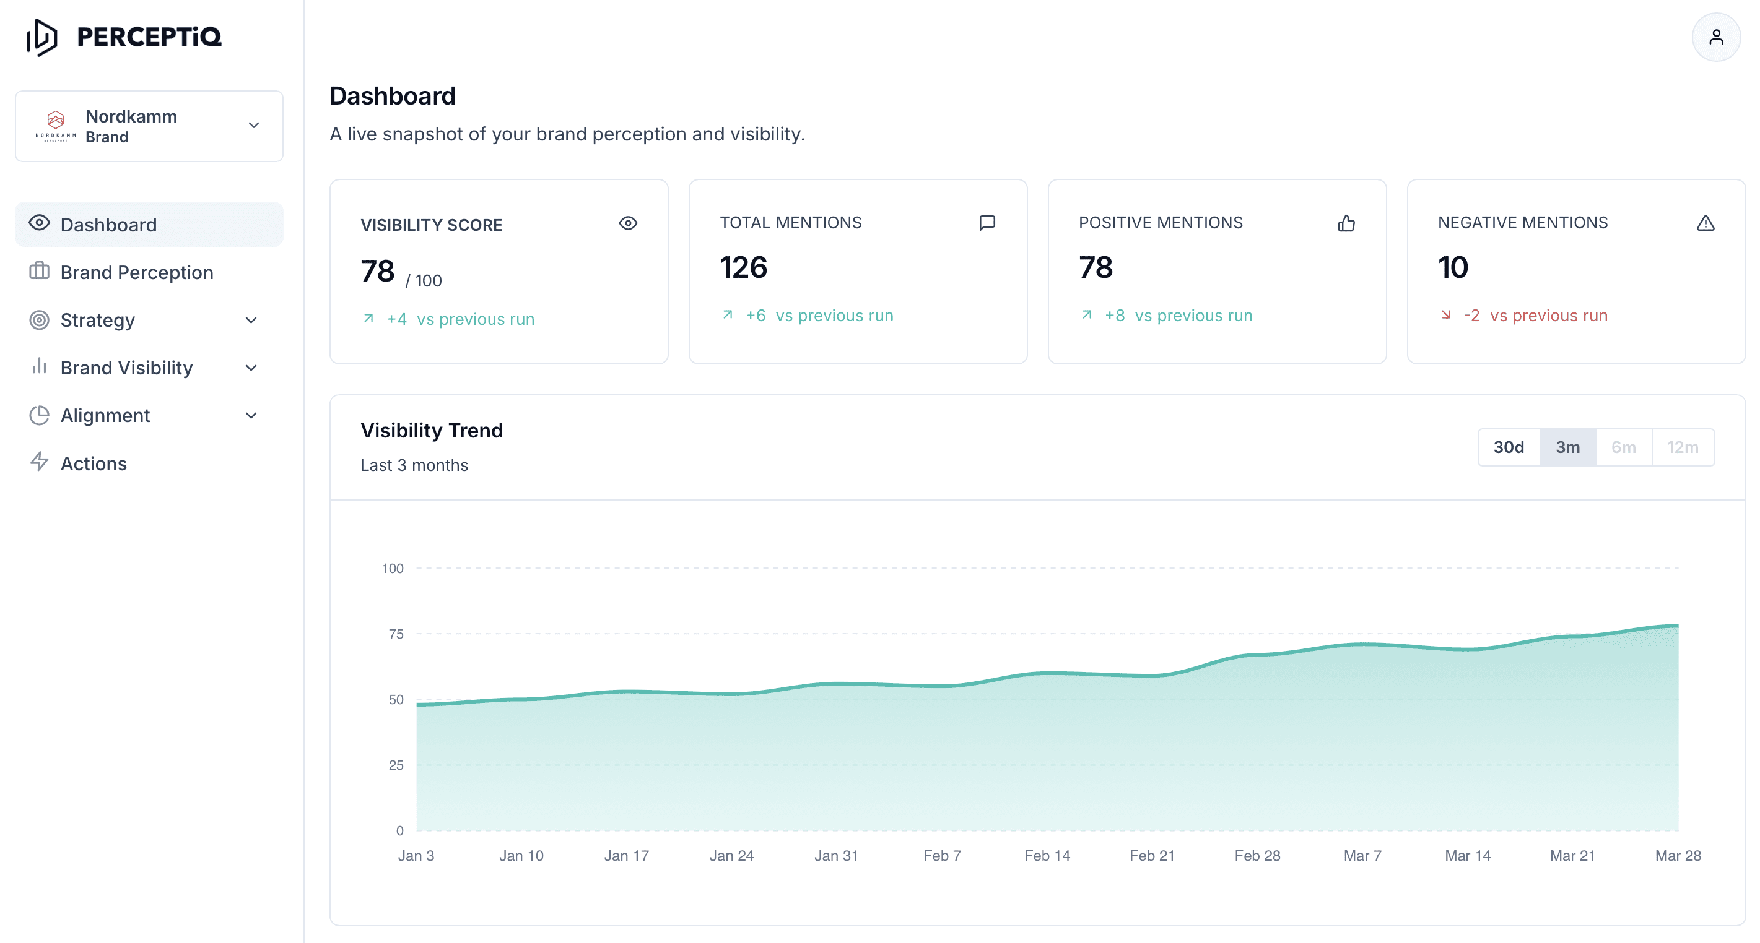Click the user profile icon

tap(1715, 37)
